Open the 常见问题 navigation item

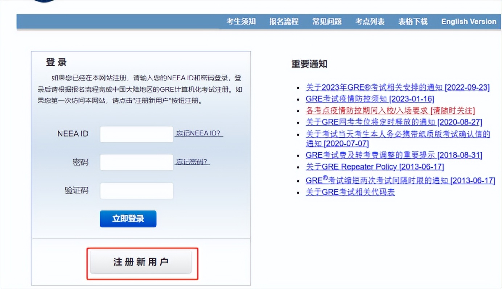326,21
